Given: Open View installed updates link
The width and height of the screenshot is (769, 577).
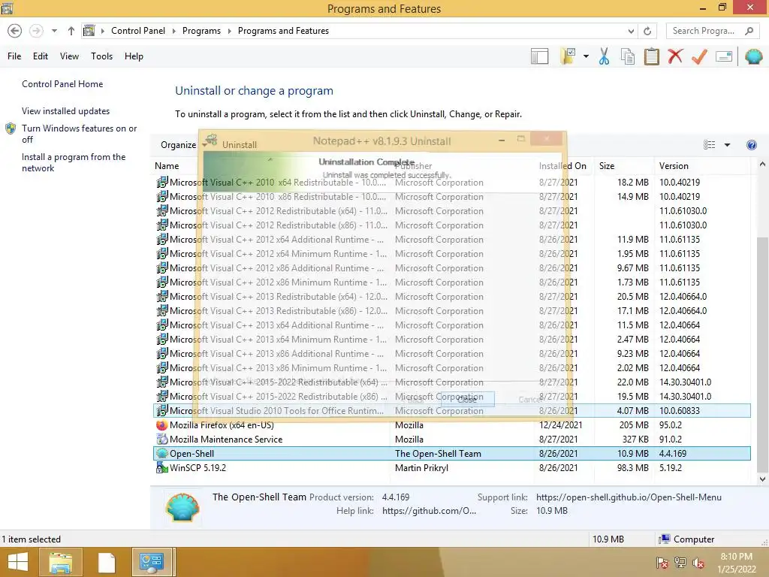Looking at the screenshot, I should click(x=66, y=111).
